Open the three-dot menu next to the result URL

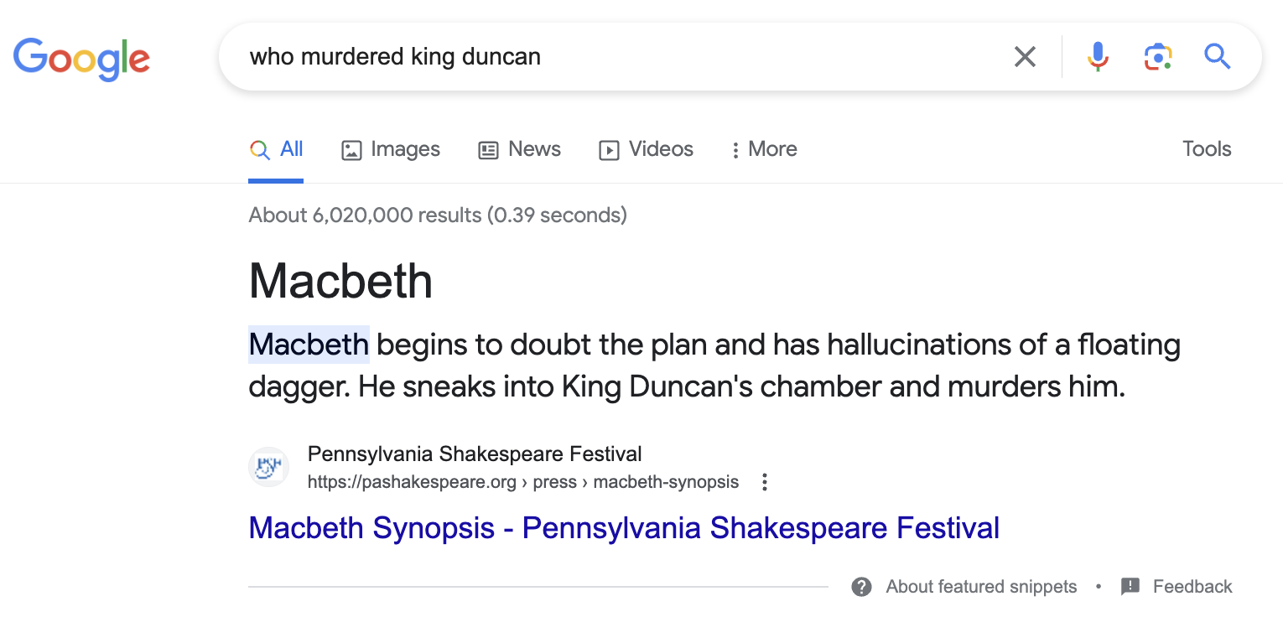point(764,482)
